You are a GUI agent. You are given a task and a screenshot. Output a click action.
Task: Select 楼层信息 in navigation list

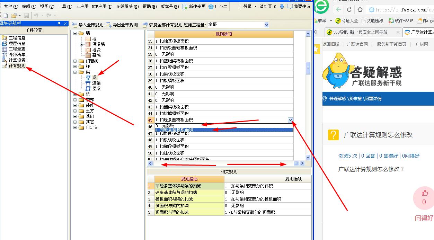click(x=14, y=43)
